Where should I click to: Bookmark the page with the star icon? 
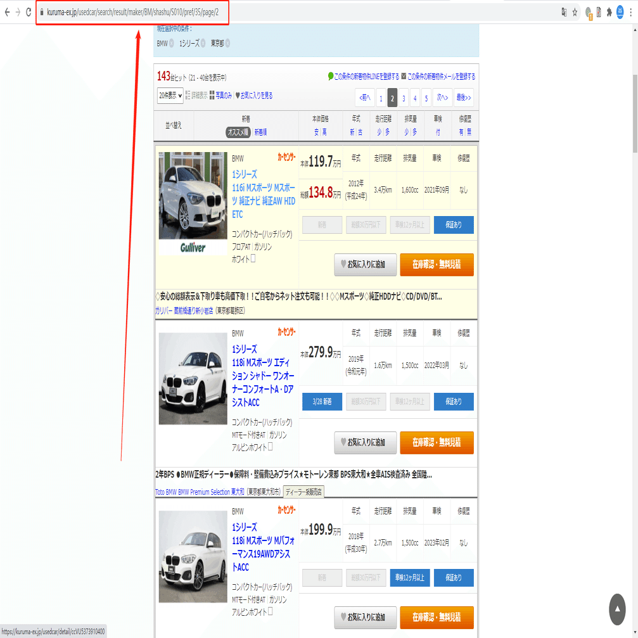click(575, 12)
